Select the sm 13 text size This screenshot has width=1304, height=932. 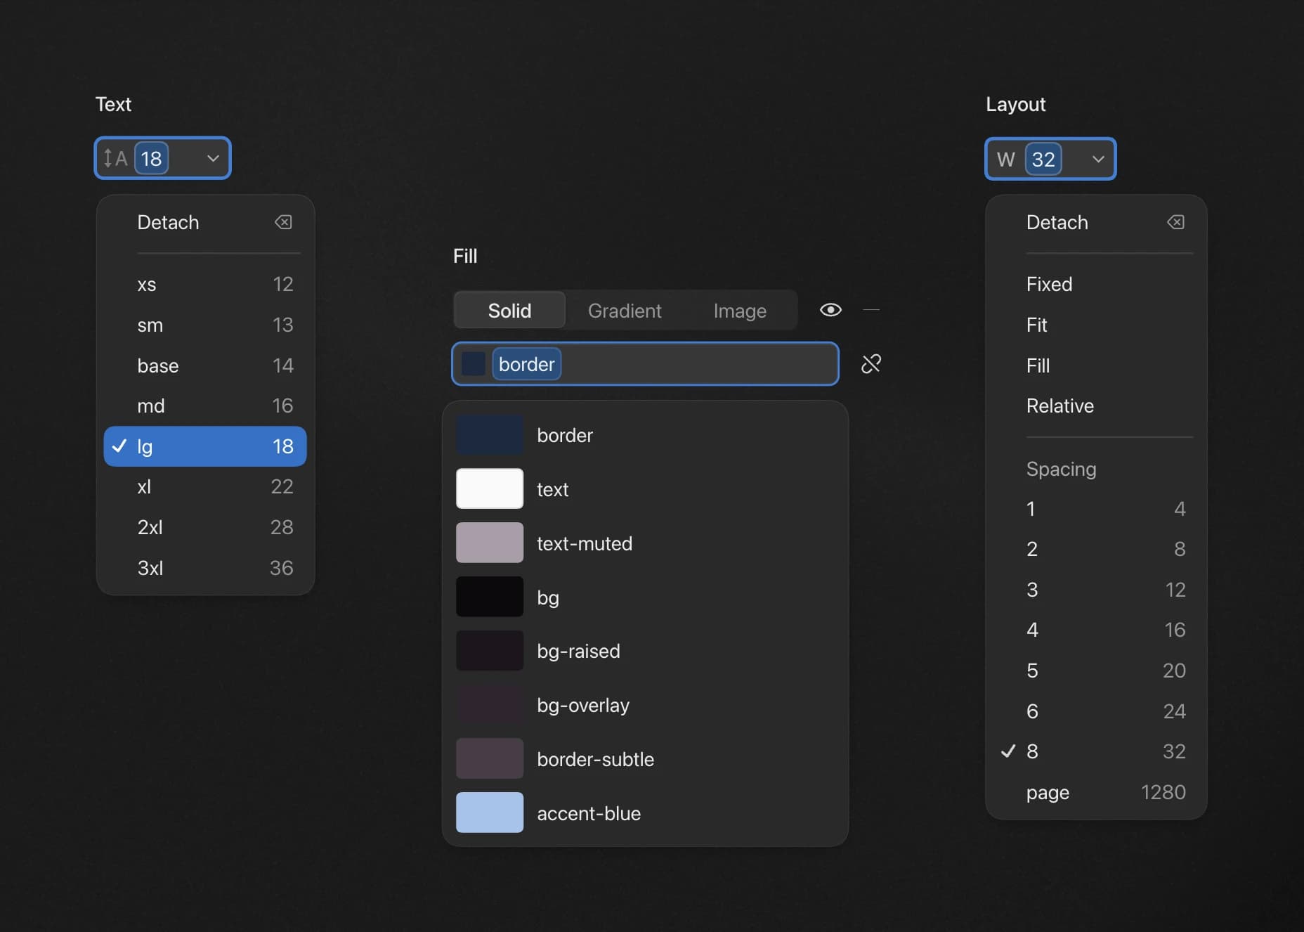(205, 325)
